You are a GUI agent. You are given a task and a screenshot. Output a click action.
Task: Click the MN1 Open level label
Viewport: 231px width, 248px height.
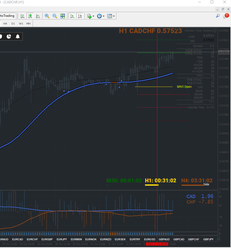[184, 87]
